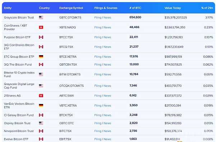The height and width of the screenshot is (142, 216).
Task: Click the Swiss flag for CoinShares / XBT Provider
Action: point(41,27)
